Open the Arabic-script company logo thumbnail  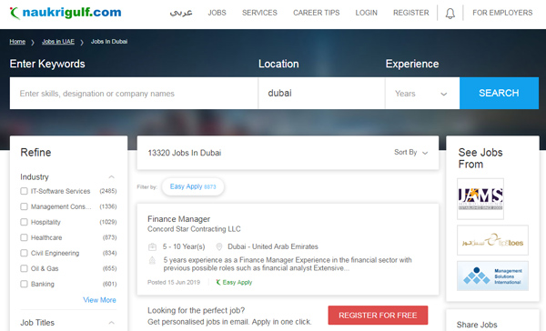(x=492, y=240)
